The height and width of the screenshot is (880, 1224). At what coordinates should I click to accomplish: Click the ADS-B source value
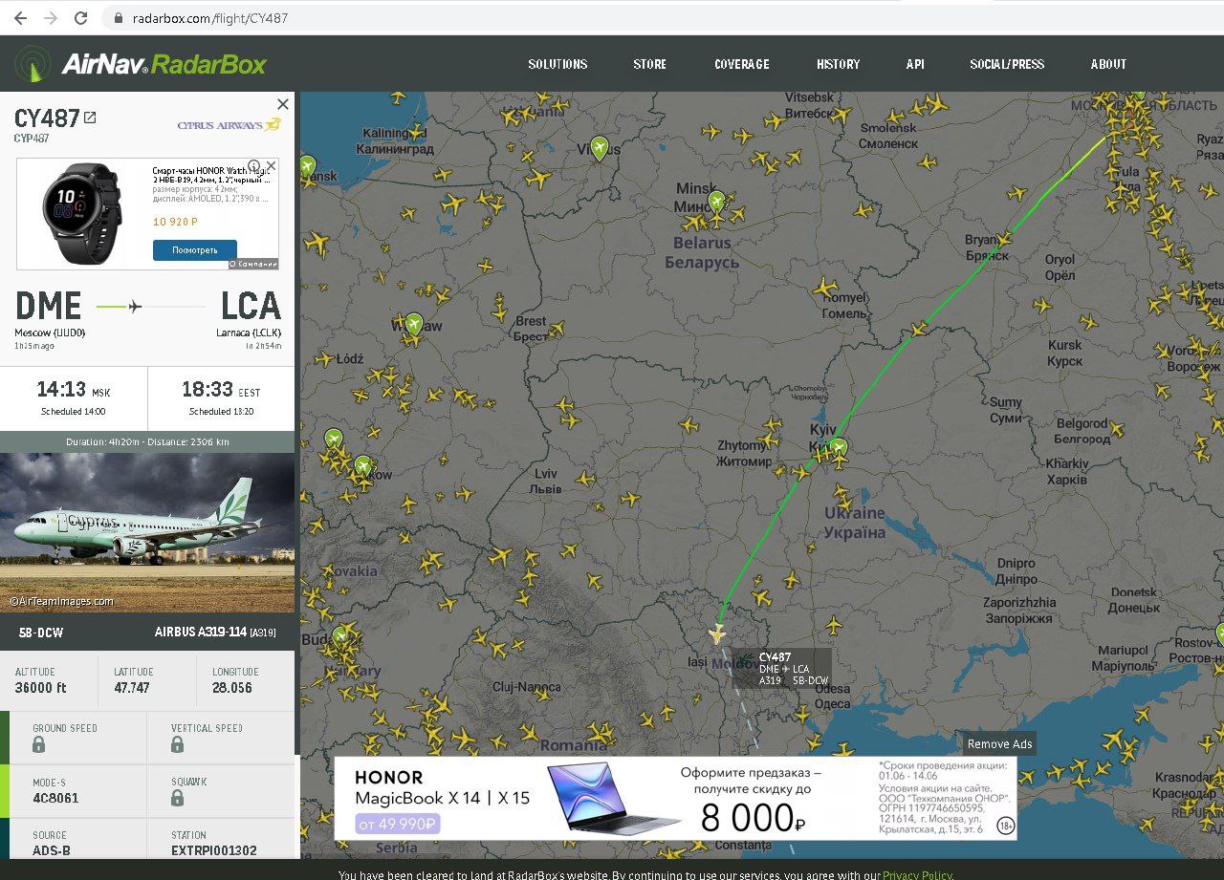(51, 850)
